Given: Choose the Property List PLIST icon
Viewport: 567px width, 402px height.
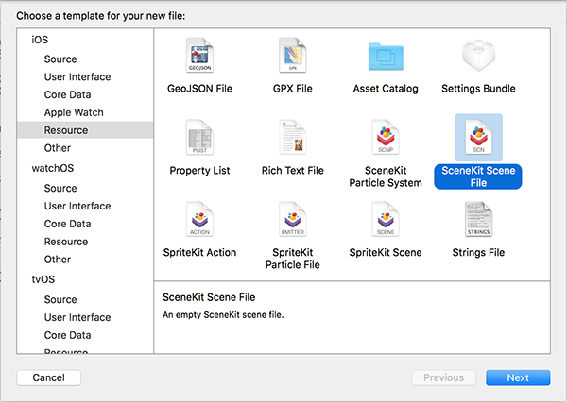Looking at the screenshot, I should pyautogui.click(x=199, y=137).
